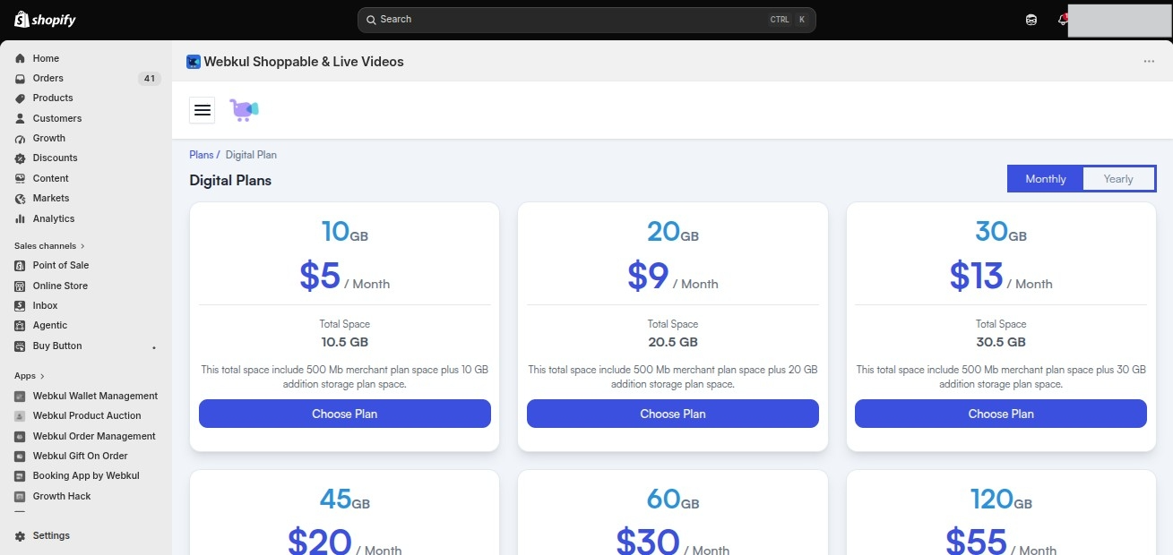Viewport: 1173px width, 555px height.
Task: Click the Growth icon
Action: point(20,138)
